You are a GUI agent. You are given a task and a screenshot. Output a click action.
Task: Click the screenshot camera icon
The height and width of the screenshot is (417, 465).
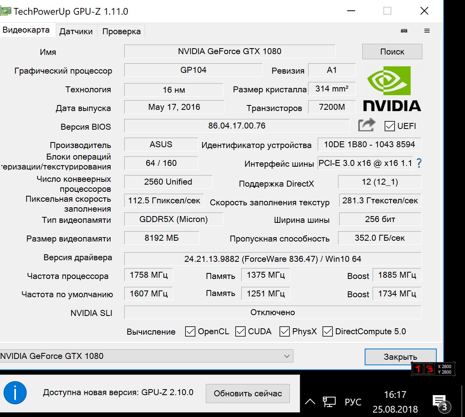pos(404,31)
